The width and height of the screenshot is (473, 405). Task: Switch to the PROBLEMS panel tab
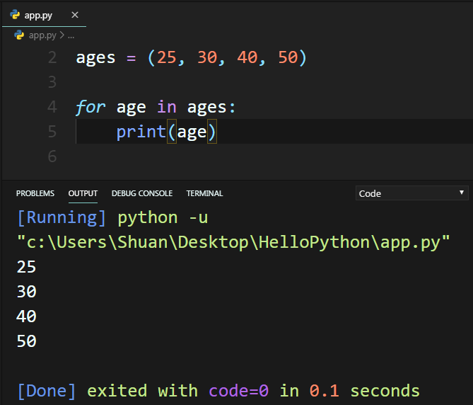click(35, 193)
